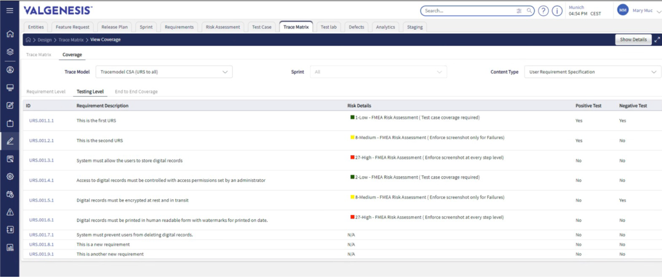
Task: Open the Risk Assessment tab
Action: click(223, 26)
